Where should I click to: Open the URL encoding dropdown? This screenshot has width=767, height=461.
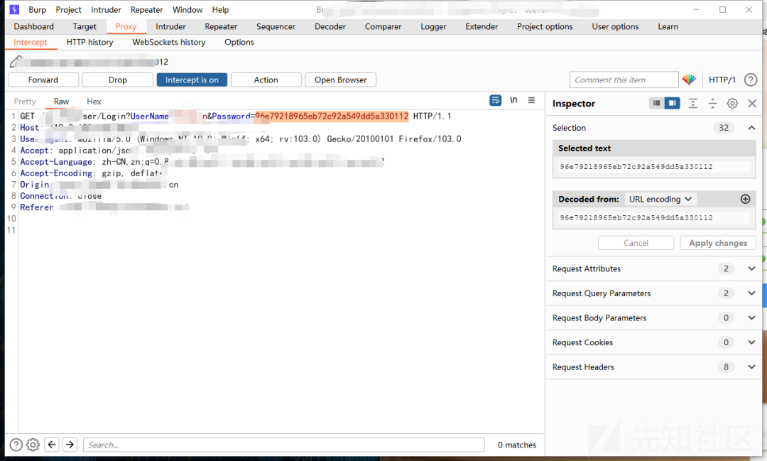click(x=660, y=199)
